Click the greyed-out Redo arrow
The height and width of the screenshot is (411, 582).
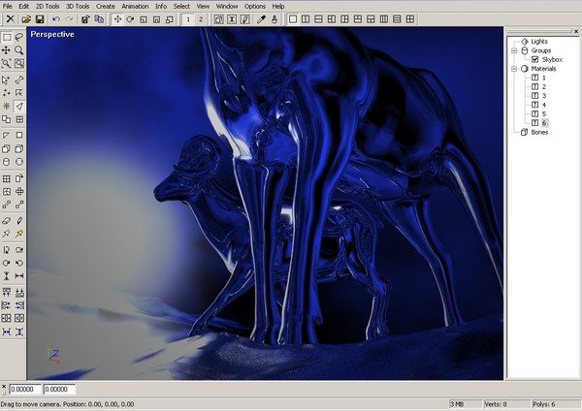[70, 19]
